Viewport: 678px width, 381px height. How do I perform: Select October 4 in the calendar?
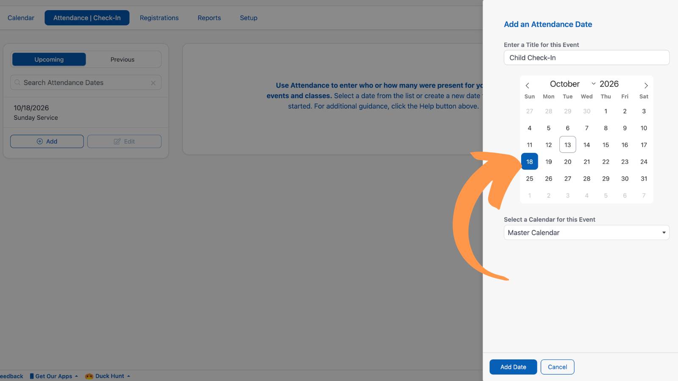pyautogui.click(x=530, y=128)
